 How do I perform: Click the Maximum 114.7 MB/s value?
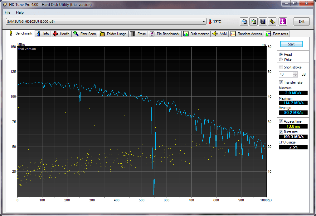click(x=293, y=103)
